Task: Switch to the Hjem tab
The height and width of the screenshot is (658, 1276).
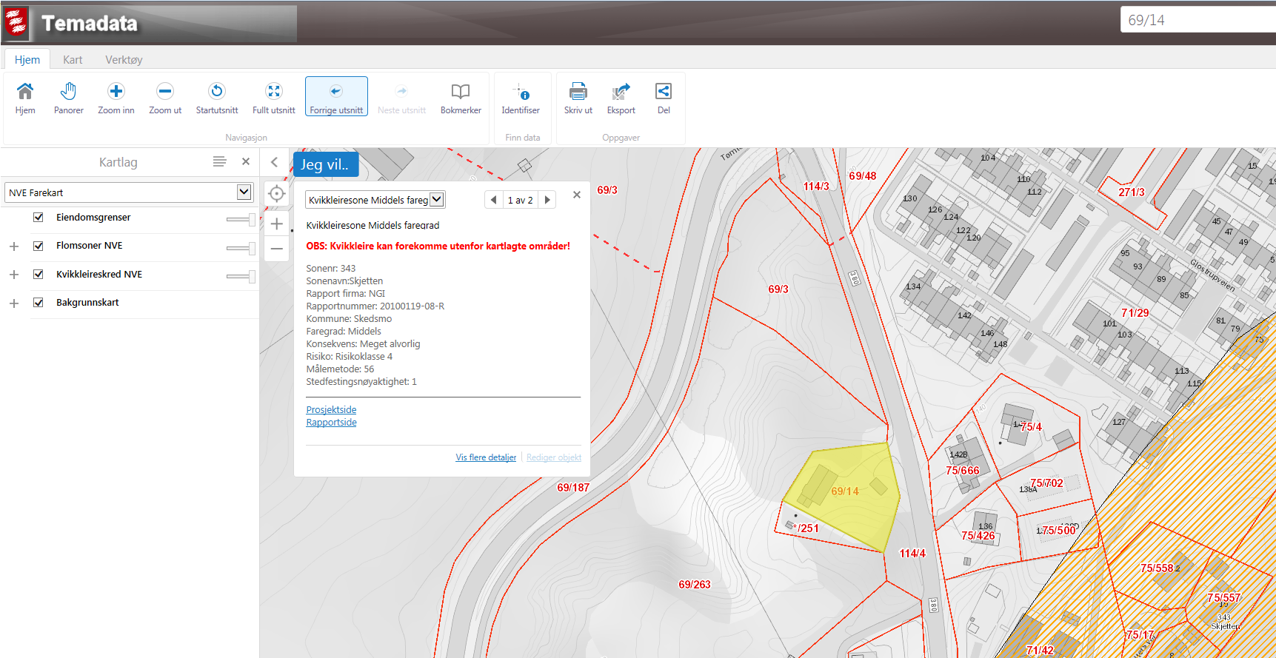Action: click(27, 59)
